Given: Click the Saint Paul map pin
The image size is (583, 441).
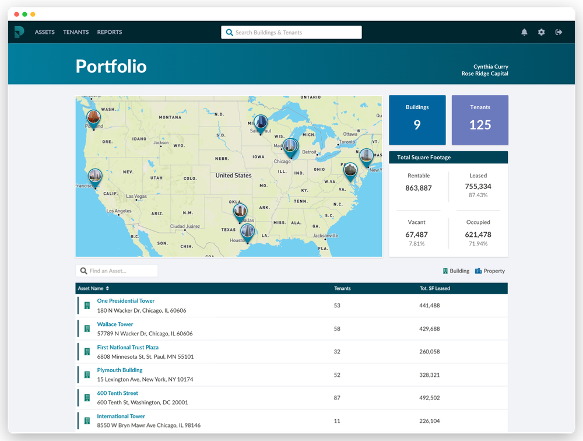Looking at the screenshot, I should (261, 124).
